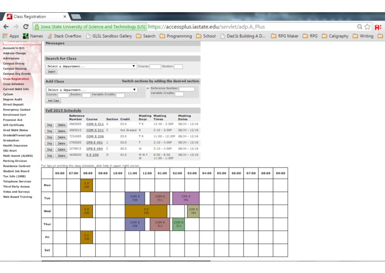Open the Search bookmarks folder
385x273 pixels.
tap(146, 36)
